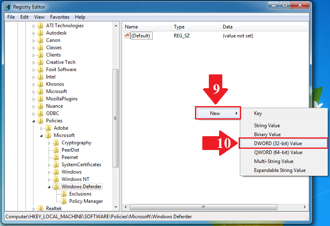Viewport: 330px width, 226px height.
Task: Sort by the Type column header
Action: point(195,27)
